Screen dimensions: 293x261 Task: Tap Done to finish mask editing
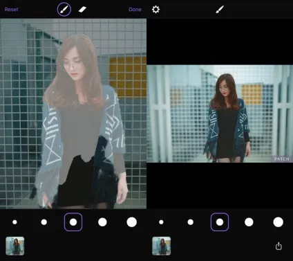135,10
